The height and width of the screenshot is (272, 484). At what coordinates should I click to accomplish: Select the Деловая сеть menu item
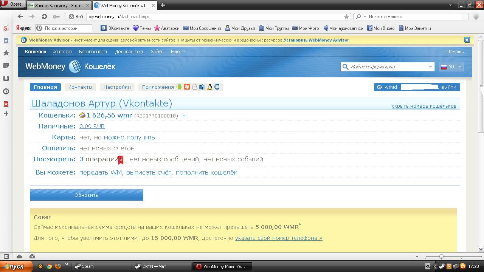tap(130, 52)
